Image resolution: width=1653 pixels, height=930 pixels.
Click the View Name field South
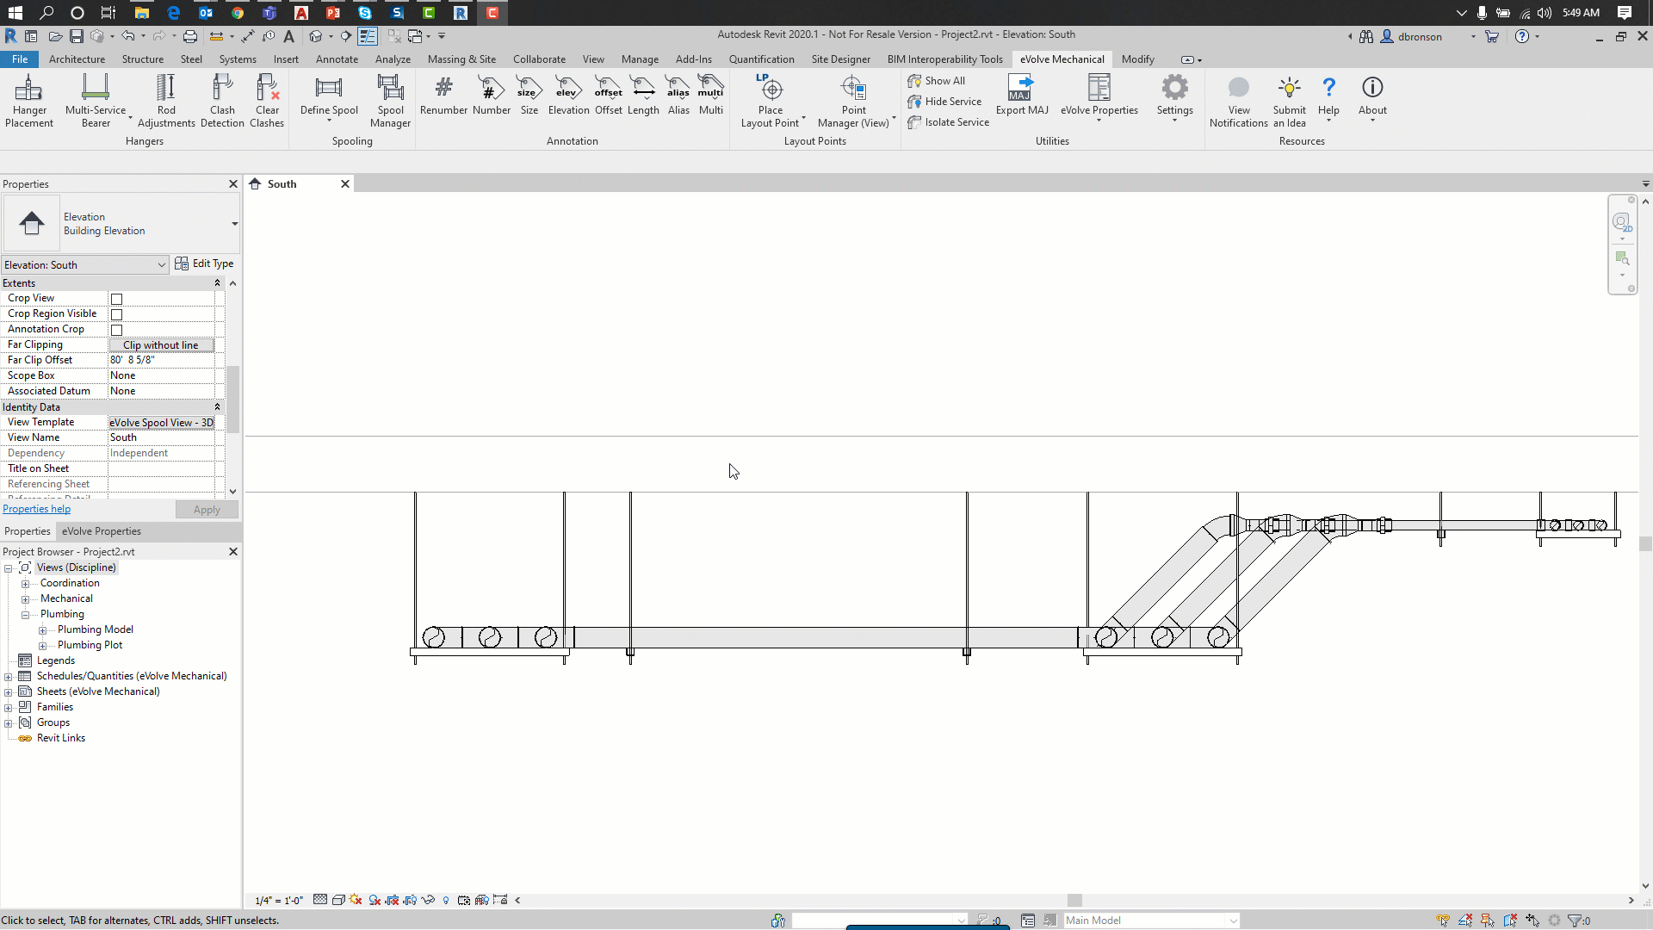pyautogui.click(x=161, y=437)
